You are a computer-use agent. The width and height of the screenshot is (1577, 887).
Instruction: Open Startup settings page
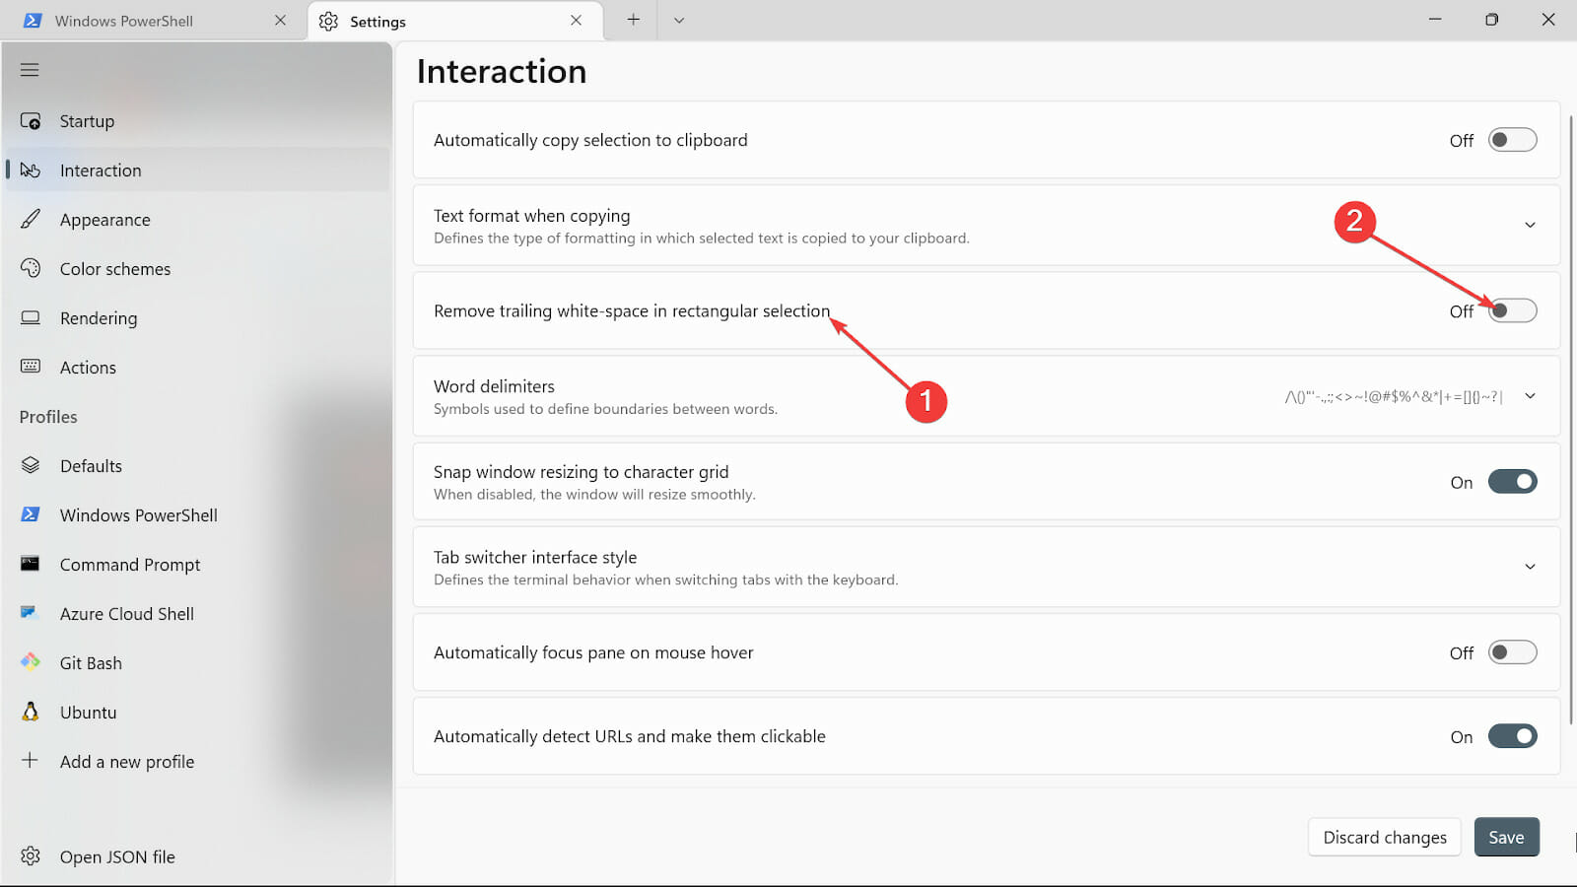[x=197, y=121]
